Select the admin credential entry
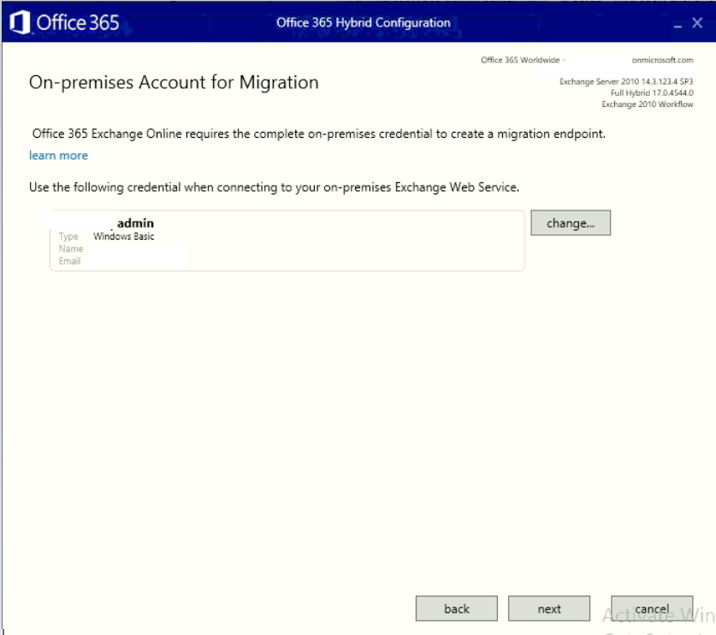Screen dimensions: 716x635 tap(287, 240)
